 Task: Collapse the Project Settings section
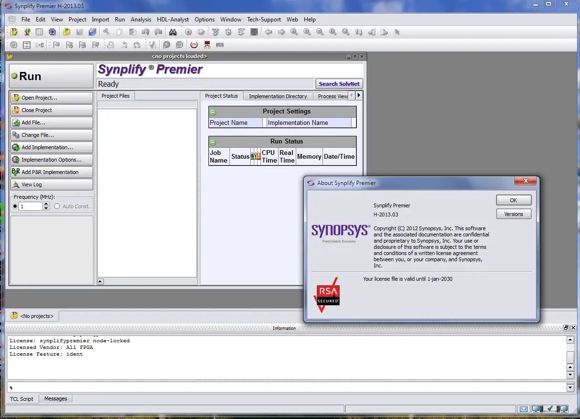pyautogui.click(x=213, y=112)
